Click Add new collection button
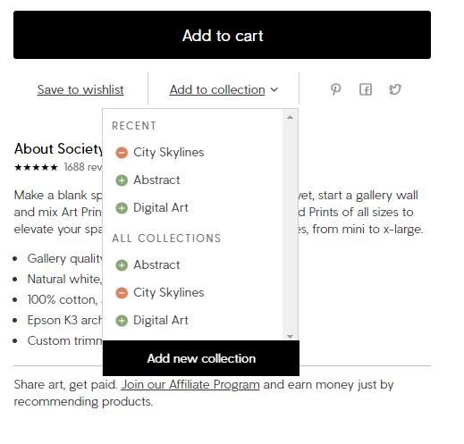This screenshot has width=464, height=444. point(201,358)
